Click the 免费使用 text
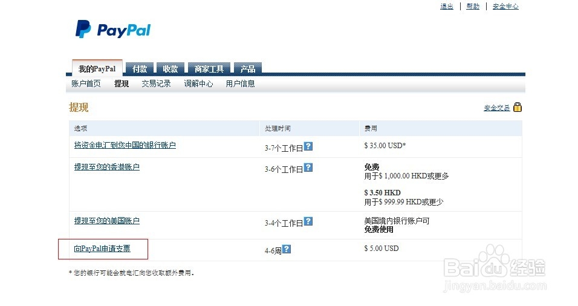The image size is (578, 306). tap(378, 229)
